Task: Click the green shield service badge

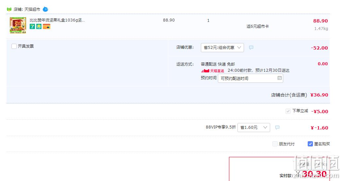Action: click(39, 26)
